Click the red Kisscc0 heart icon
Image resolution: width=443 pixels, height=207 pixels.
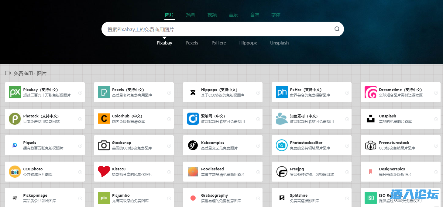pos(104,172)
